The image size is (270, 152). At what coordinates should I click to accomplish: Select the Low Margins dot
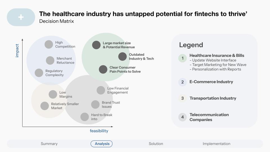(53, 95)
